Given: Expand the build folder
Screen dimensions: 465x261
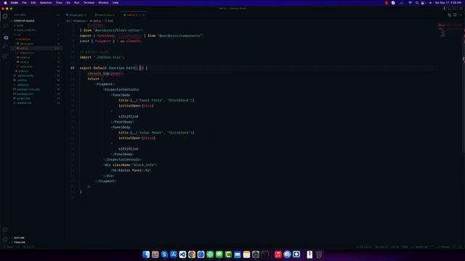Looking at the screenshot, I should 20,25.
